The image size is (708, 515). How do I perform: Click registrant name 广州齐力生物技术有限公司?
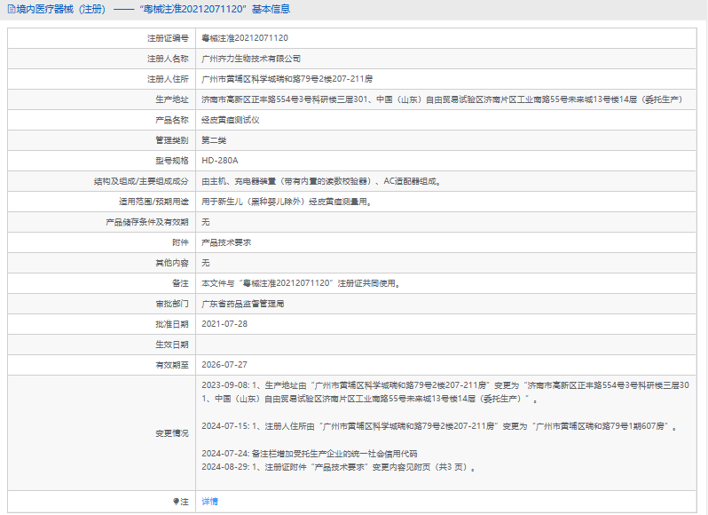[x=245, y=59]
